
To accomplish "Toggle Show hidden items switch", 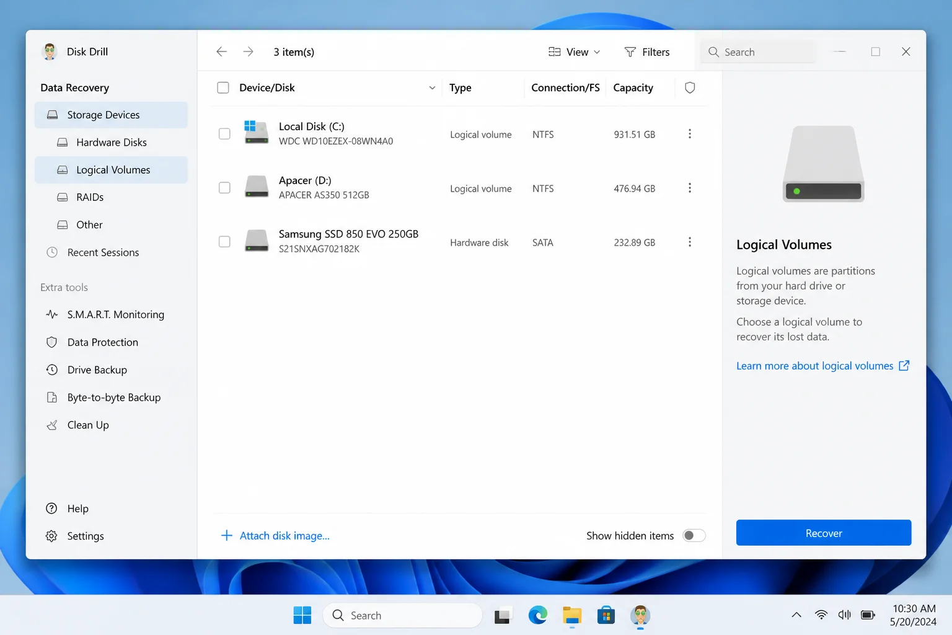I will [x=694, y=535].
